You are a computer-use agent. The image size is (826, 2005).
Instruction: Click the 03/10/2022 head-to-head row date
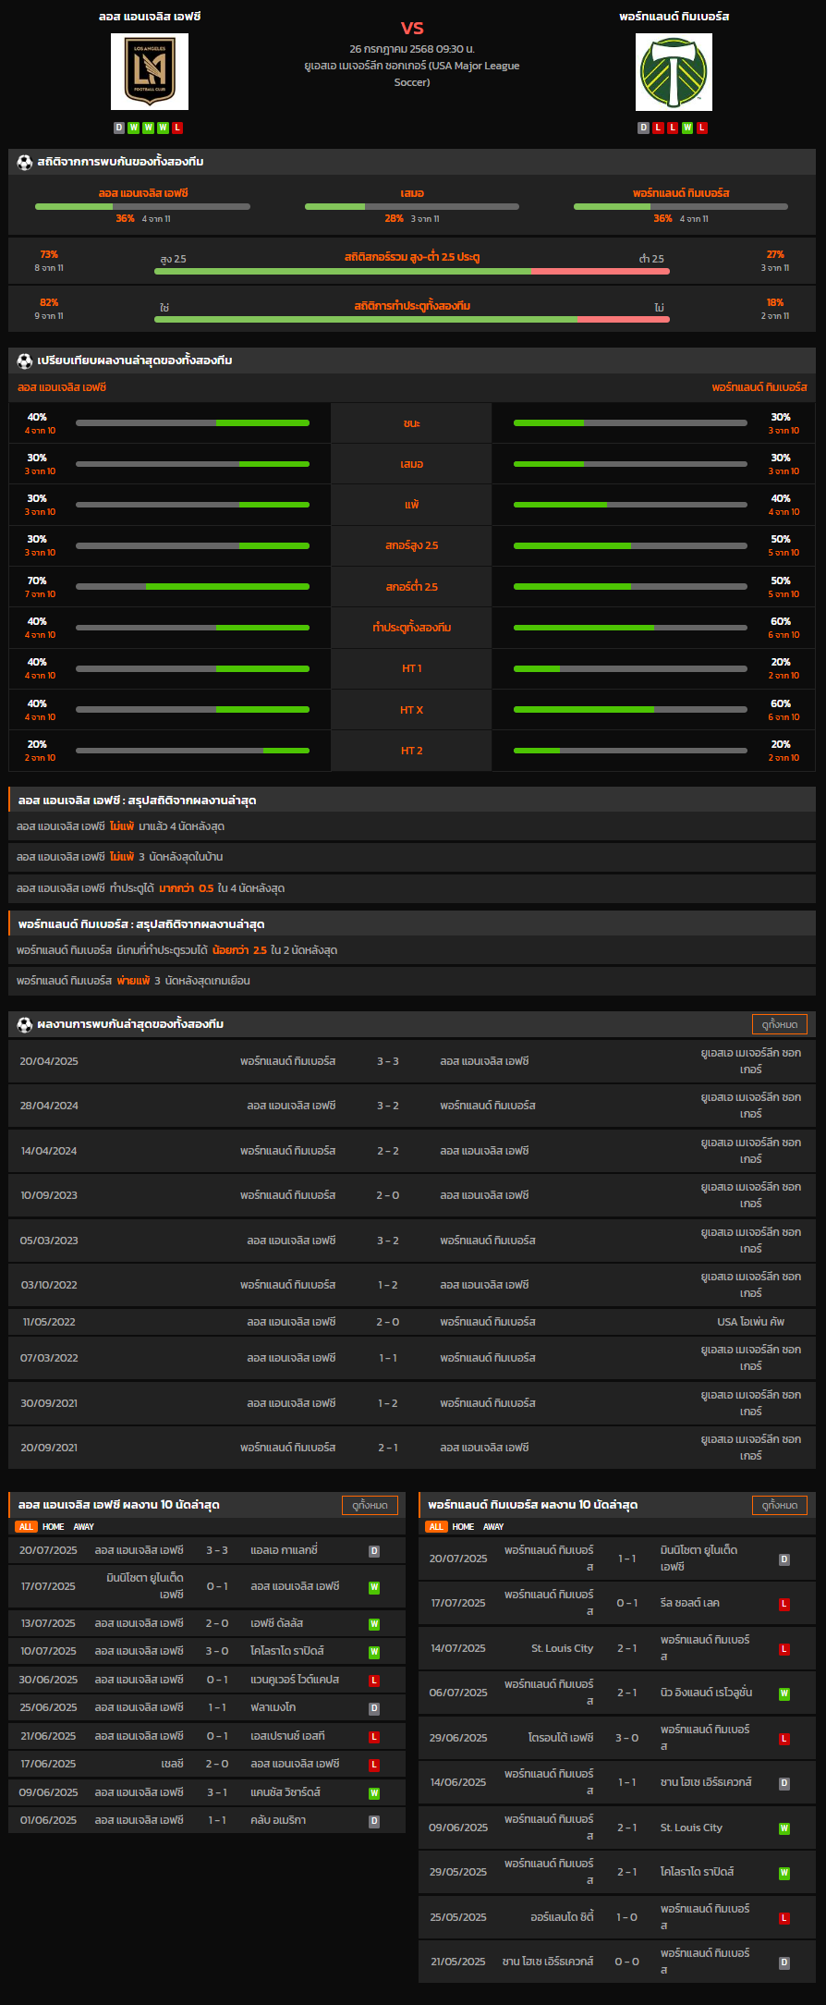[49, 1285]
